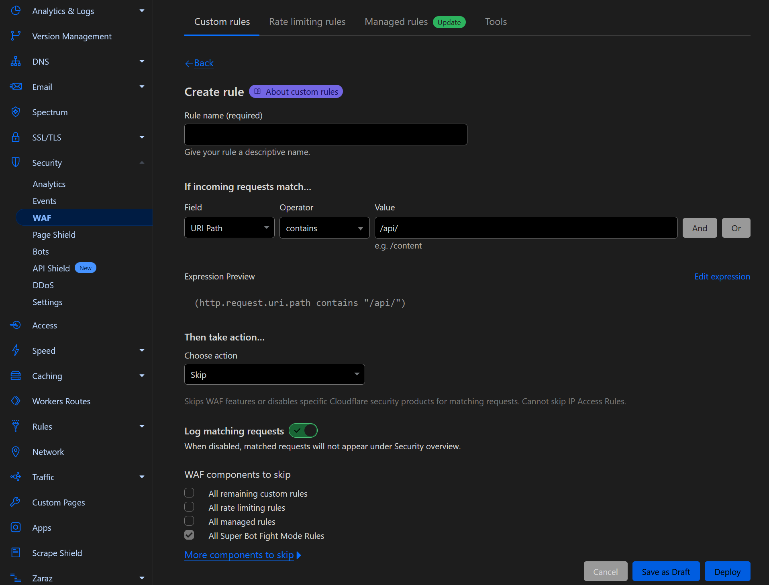Image resolution: width=769 pixels, height=585 pixels.
Task: Click the Security shield icon in sidebar
Action: pyautogui.click(x=16, y=162)
